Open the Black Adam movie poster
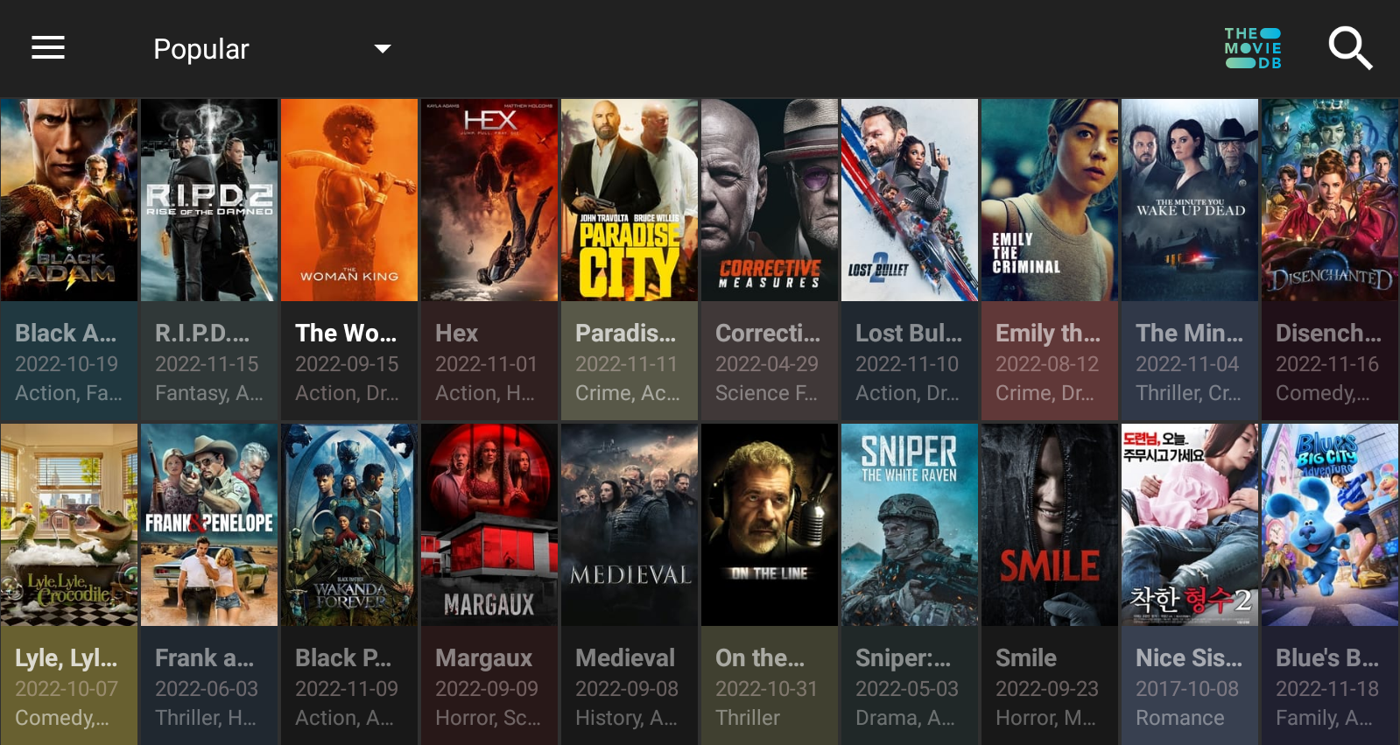1400x745 pixels. [69, 200]
